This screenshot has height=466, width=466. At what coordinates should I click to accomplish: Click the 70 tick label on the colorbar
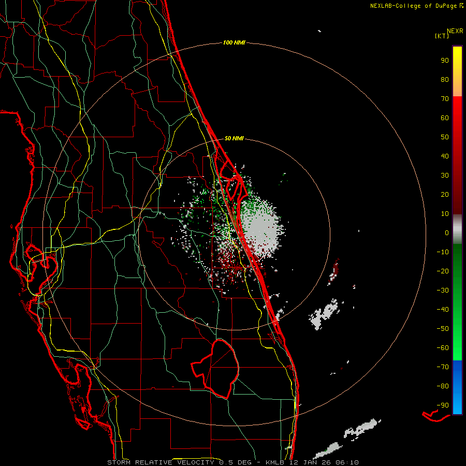click(x=445, y=99)
